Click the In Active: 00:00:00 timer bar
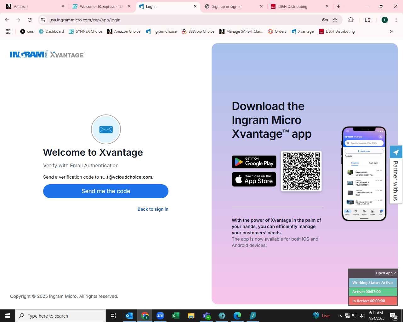 tap(373, 301)
